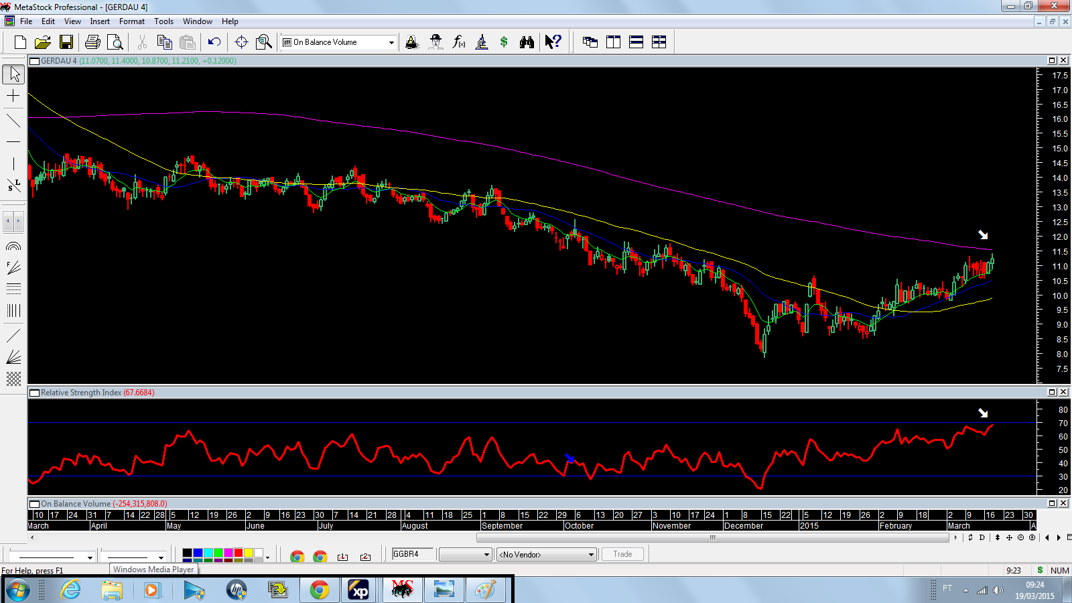This screenshot has height=603, width=1072.
Task: Select the crosshair Choose Security icon
Action: click(x=241, y=42)
